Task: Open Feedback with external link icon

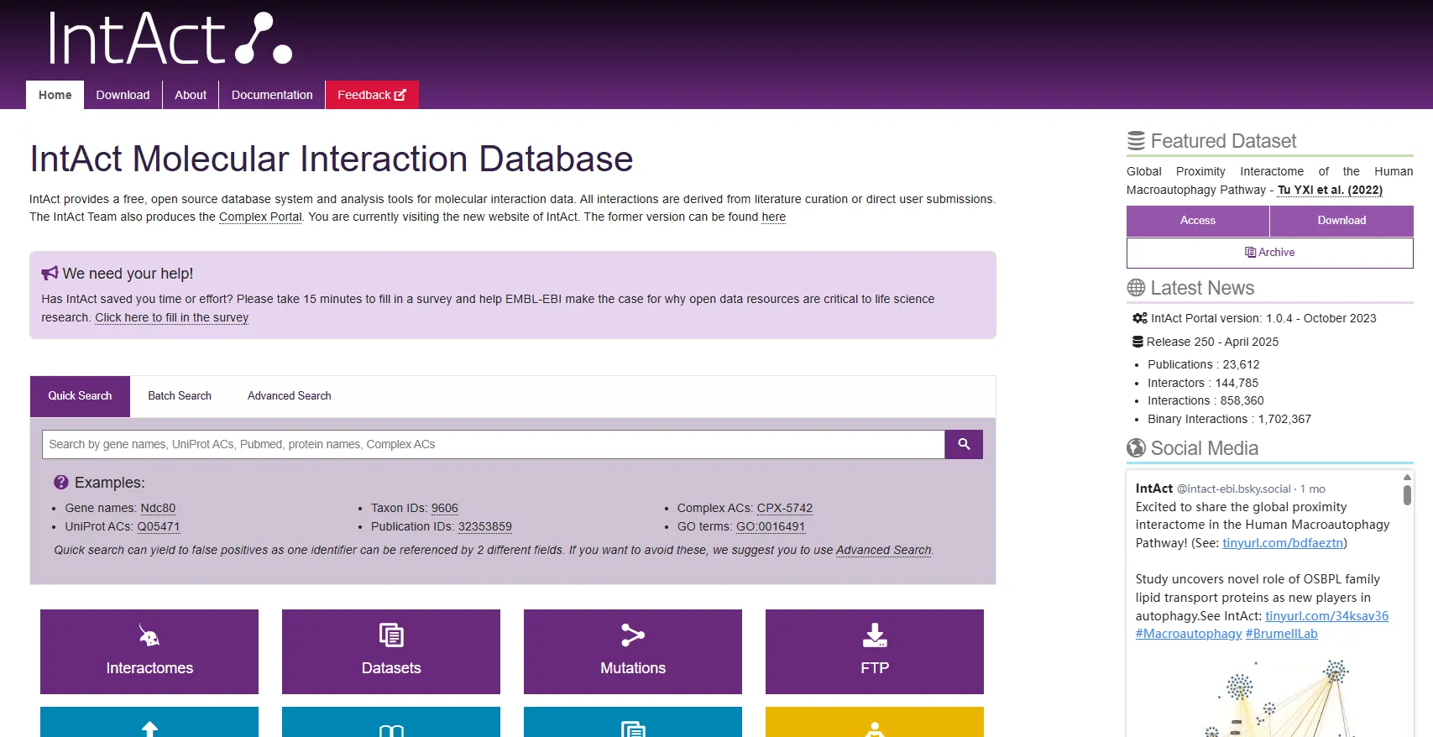Action: click(x=372, y=95)
